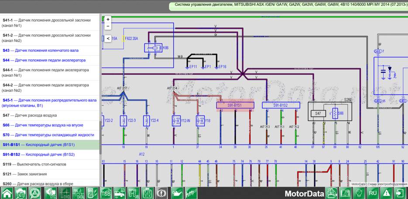Zoom in the diagram with + button
408x199 pixels.
pyautogui.click(x=108, y=19)
